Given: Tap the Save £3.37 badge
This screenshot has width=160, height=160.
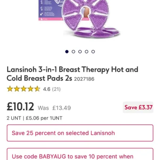Looking at the screenshot, I should 138,107.
